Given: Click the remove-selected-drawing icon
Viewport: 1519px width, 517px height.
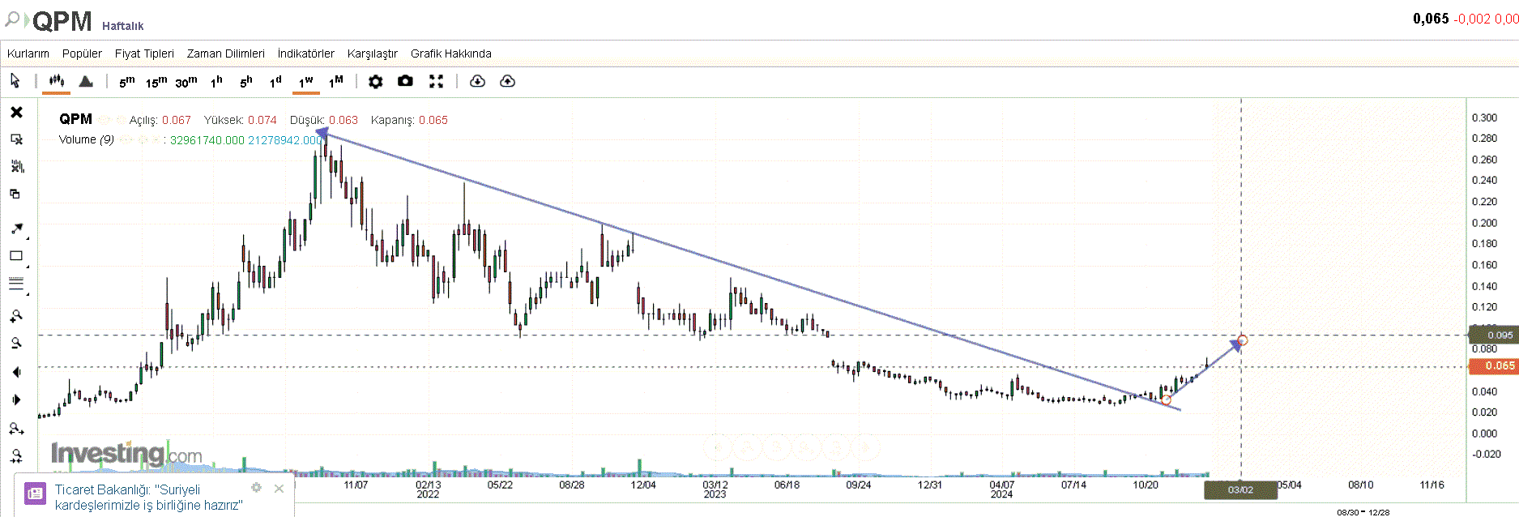Looking at the screenshot, I should (16, 139).
